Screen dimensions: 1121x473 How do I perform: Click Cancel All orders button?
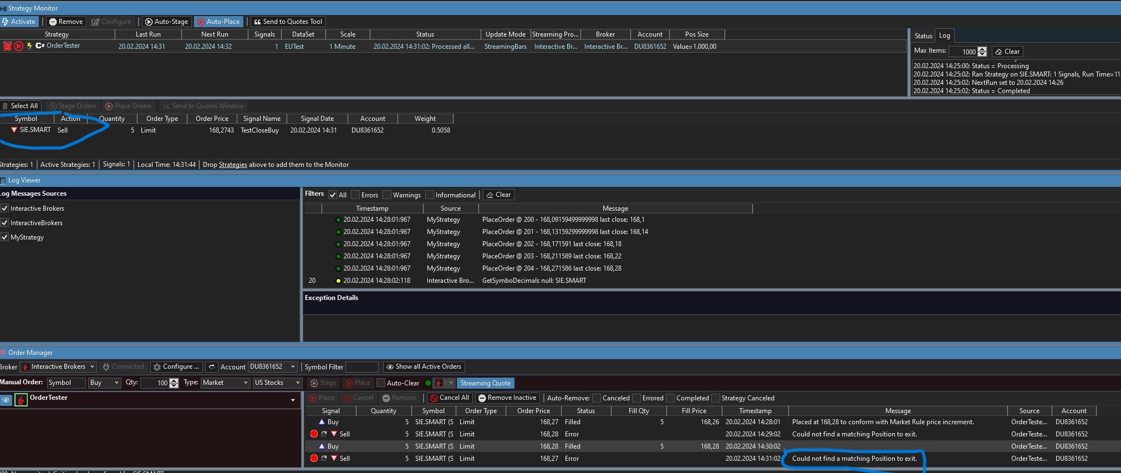pyautogui.click(x=450, y=398)
